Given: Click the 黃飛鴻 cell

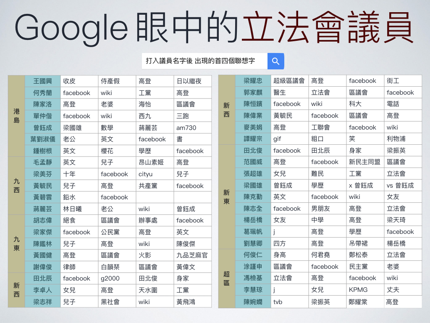Looking at the screenshot, I should click(x=193, y=302).
